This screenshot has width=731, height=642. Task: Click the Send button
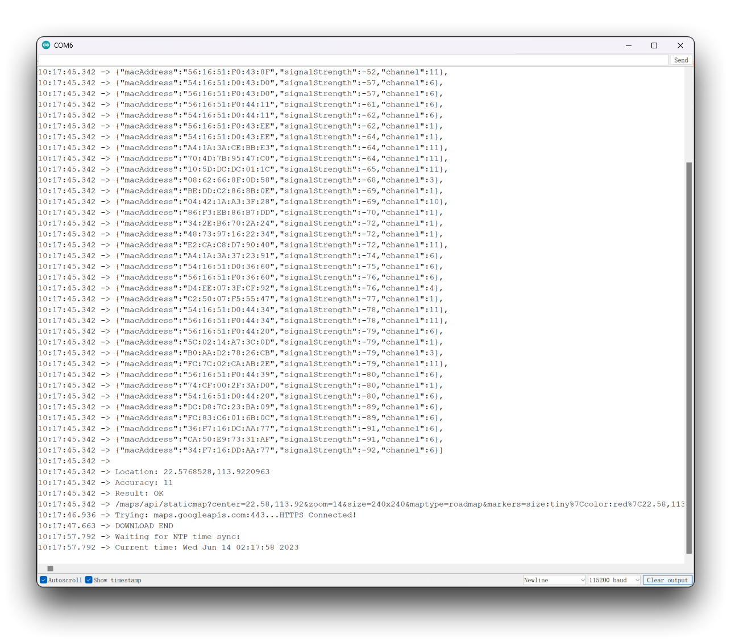tap(681, 60)
